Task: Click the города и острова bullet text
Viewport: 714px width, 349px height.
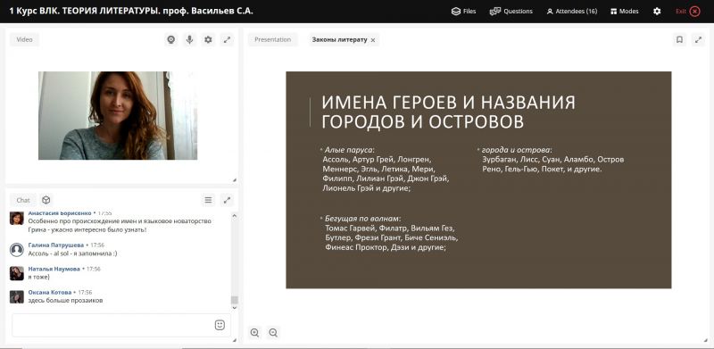Action: 517,150
